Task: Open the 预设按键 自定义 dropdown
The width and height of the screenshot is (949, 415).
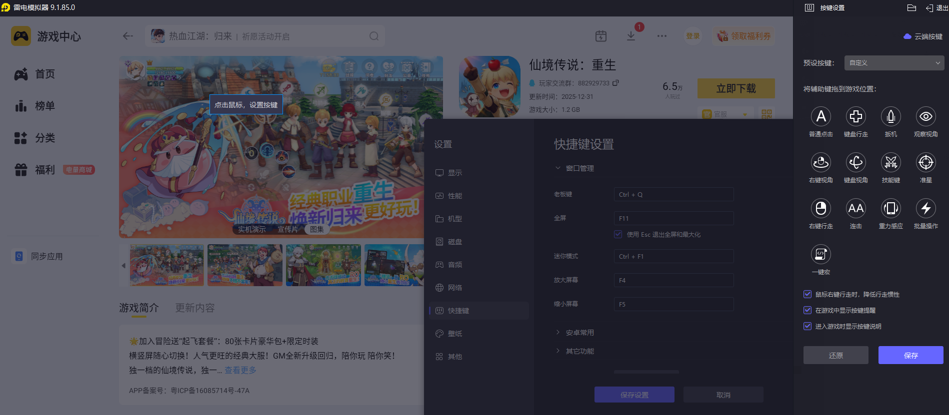Action: pyautogui.click(x=894, y=63)
